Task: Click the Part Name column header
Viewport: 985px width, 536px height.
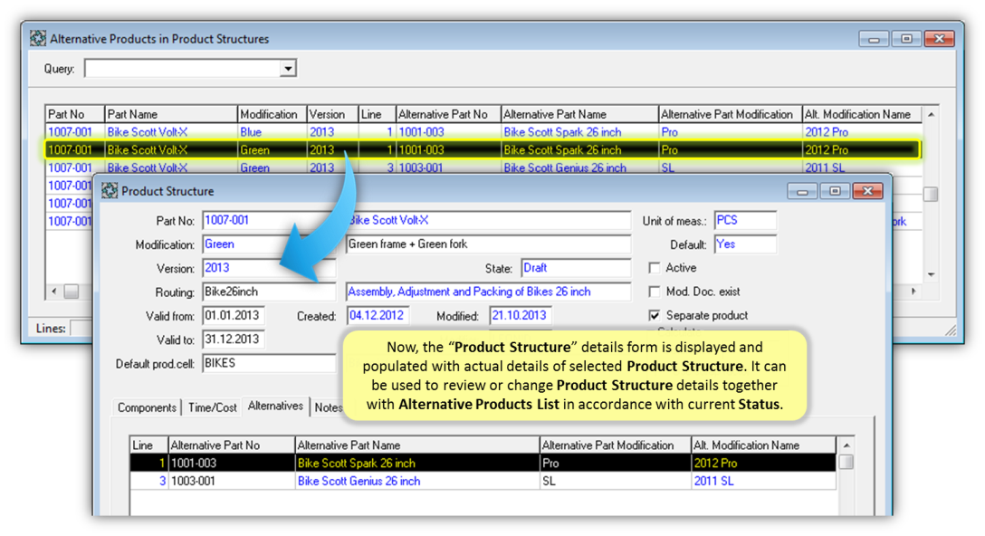Action: coord(170,114)
